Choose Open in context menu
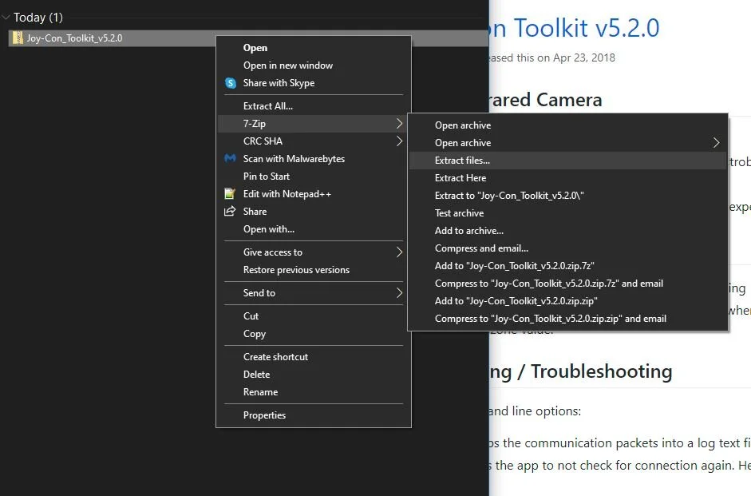The width and height of the screenshot is (751, 496). [314, 48]
